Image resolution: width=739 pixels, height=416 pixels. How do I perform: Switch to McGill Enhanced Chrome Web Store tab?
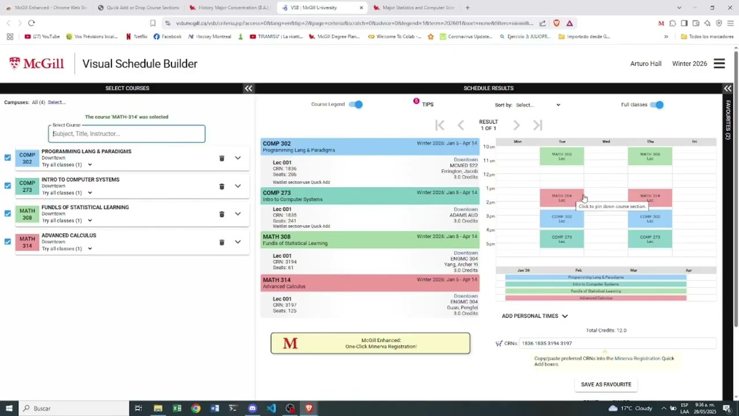[46, 8]
